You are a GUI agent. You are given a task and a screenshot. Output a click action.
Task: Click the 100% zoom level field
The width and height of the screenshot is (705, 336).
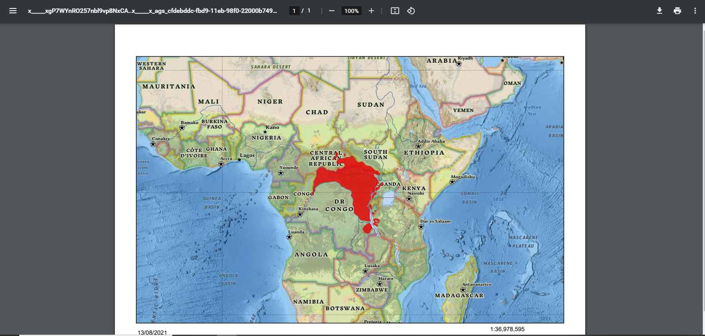coord(351,11)
